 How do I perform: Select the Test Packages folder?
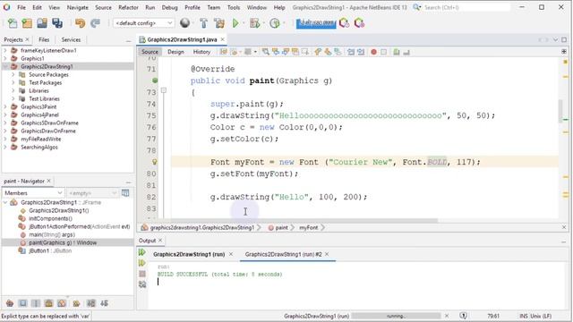pos(46,83)
